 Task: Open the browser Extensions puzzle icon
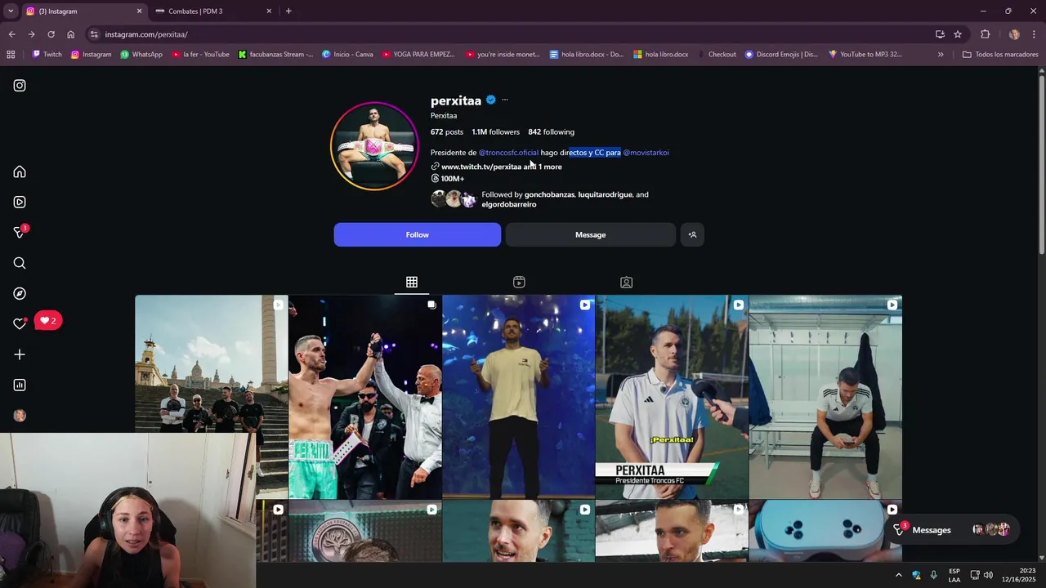coord(985,34)
